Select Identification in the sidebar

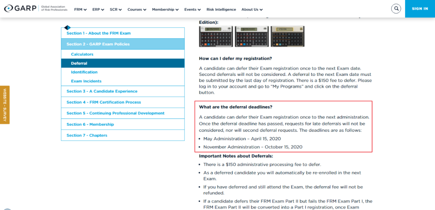(x=84, y=72)
